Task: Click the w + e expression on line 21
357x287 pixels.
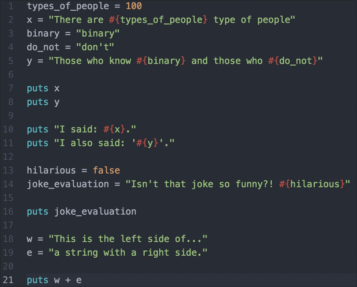Action: tap(68, 280)
